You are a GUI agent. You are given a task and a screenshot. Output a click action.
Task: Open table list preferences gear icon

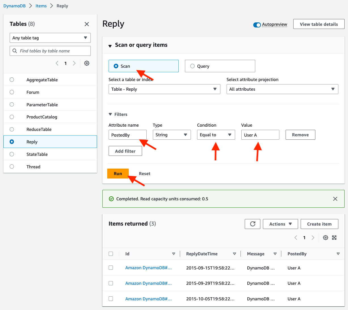[87, 63]
